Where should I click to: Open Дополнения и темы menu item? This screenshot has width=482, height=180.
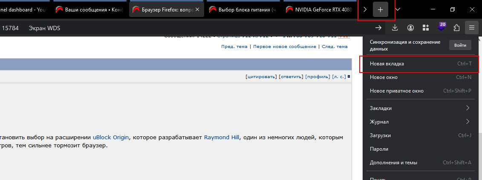[421, 163]
